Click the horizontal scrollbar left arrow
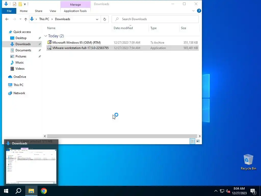261x196 pixels. [45, 136]
